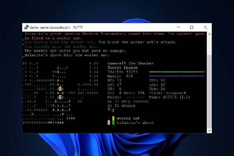Minimize the PuTTY window
The image size is (234, 156).
pyautogui.click(x=178, y=27)
